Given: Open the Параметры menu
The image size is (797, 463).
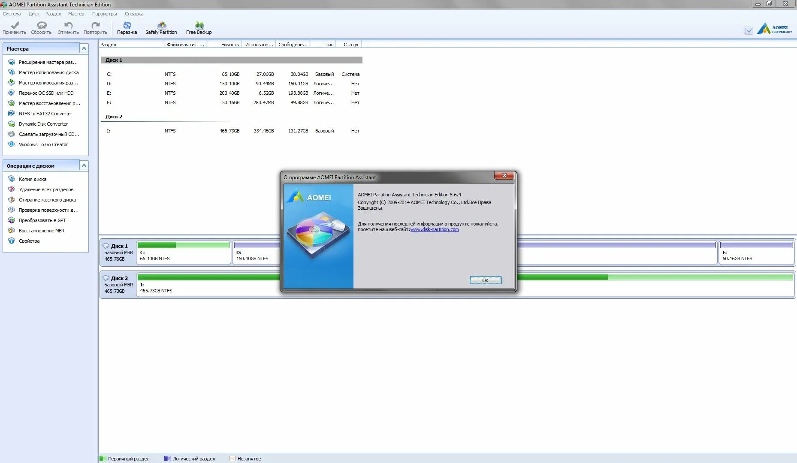Looking at the screenshot, I should [104, 14].
